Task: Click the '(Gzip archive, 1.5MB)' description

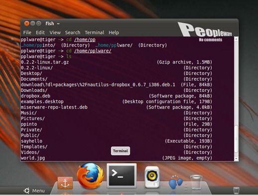Action: (x=184, y=62)
